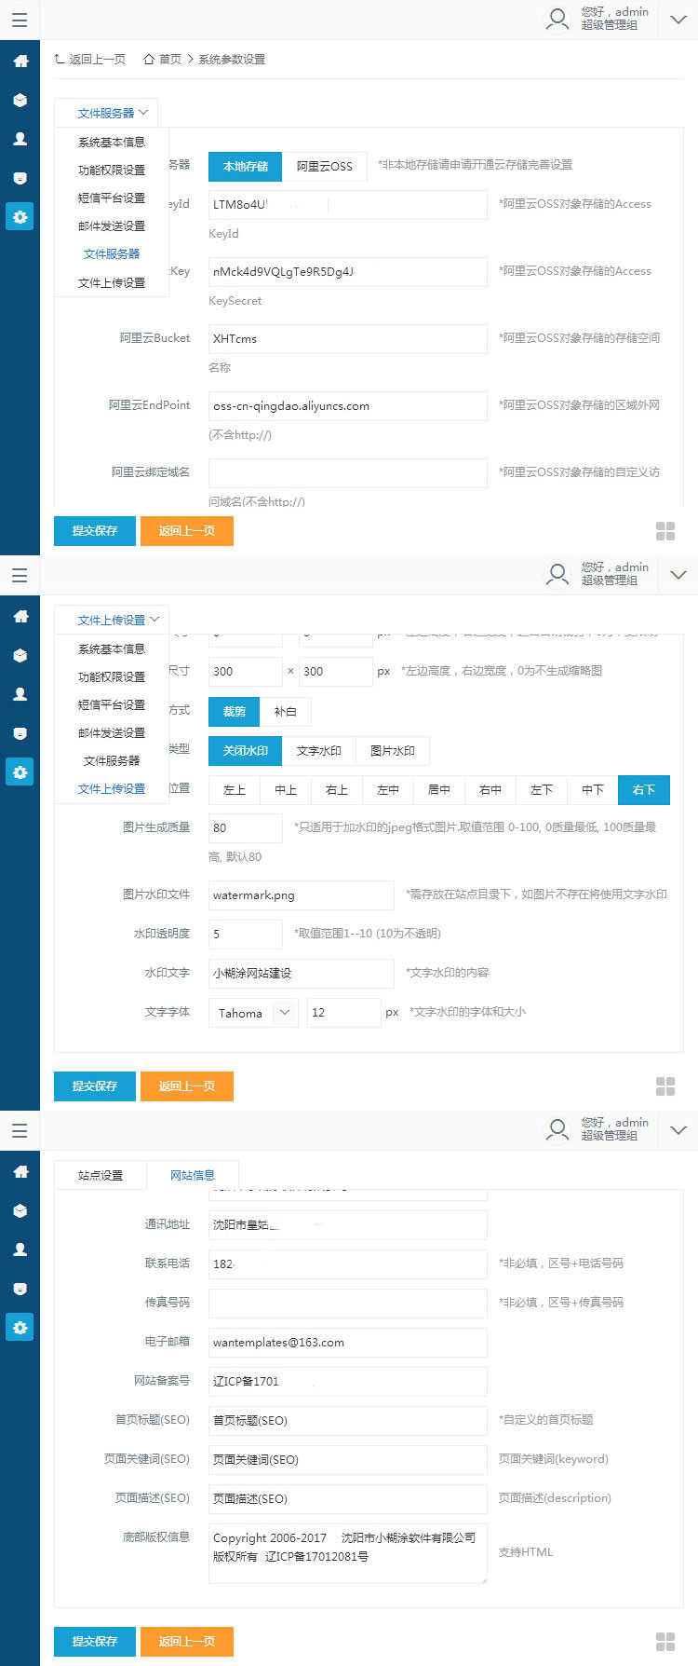Click orange 返回上一页 on 文件服务器 page
The width and height of the screenshot is (698, 1666).
point(187,530)
